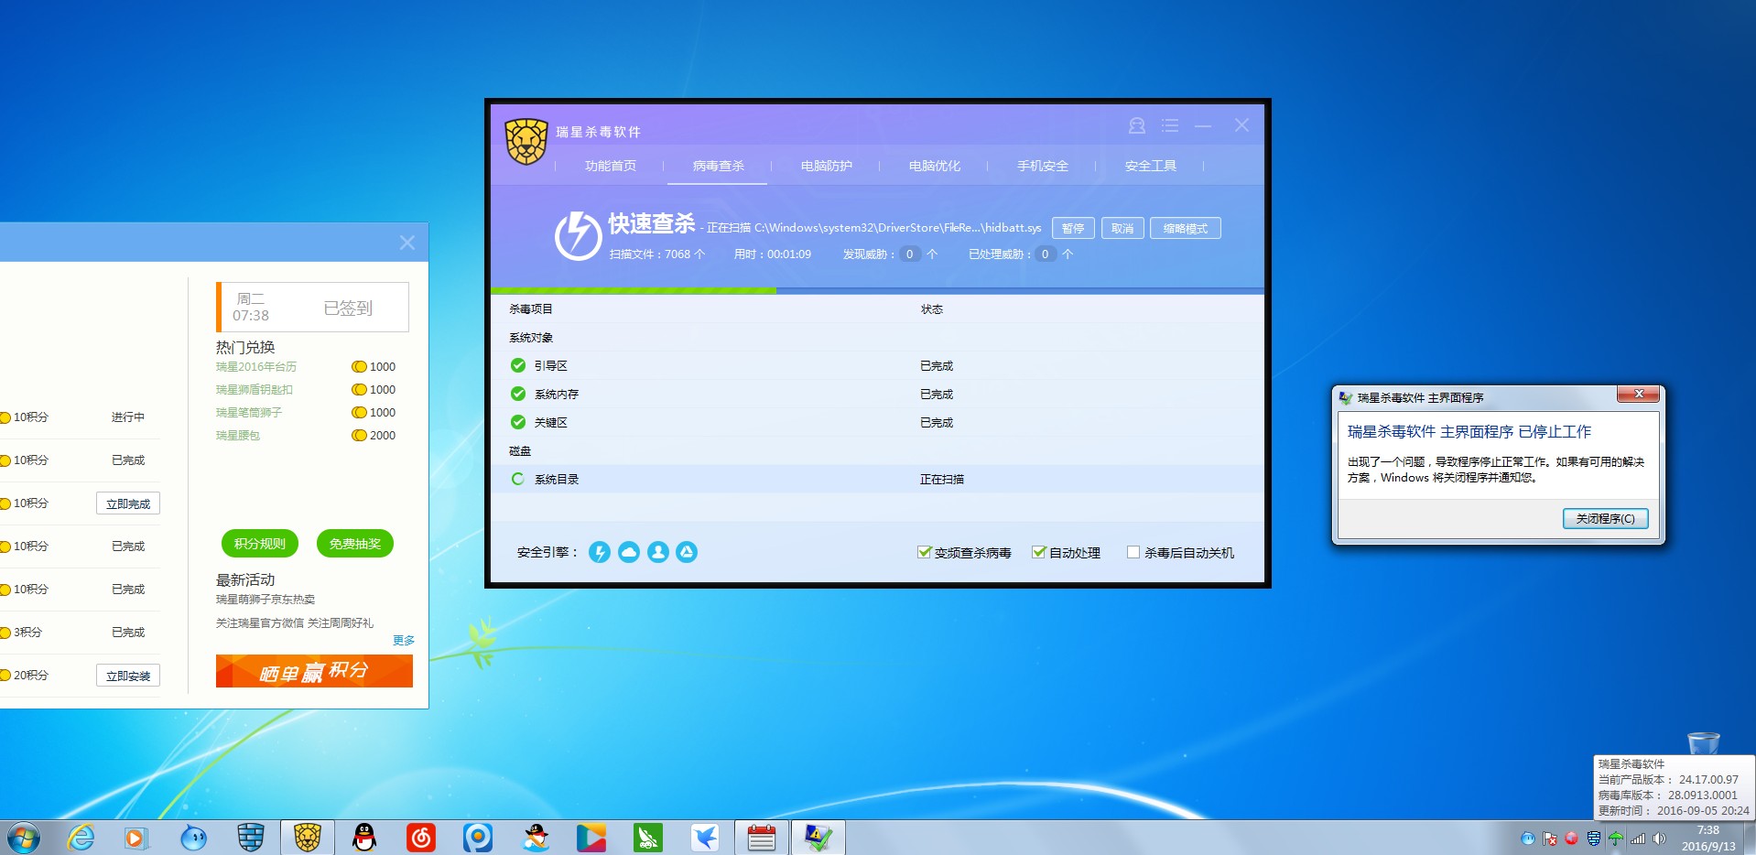Open the 瑞星腰包 reward link
Image resolution: width=1756 pixels, height=855 pixels.
click(x=238, y=436)
